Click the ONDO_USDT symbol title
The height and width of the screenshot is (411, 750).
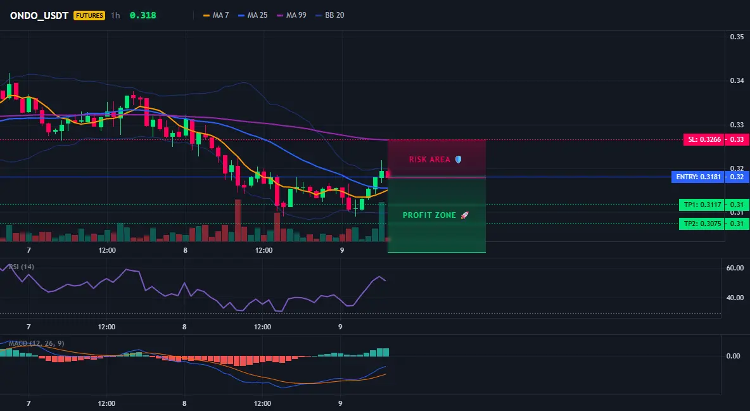pyautogui.click(x=39, y=15)
